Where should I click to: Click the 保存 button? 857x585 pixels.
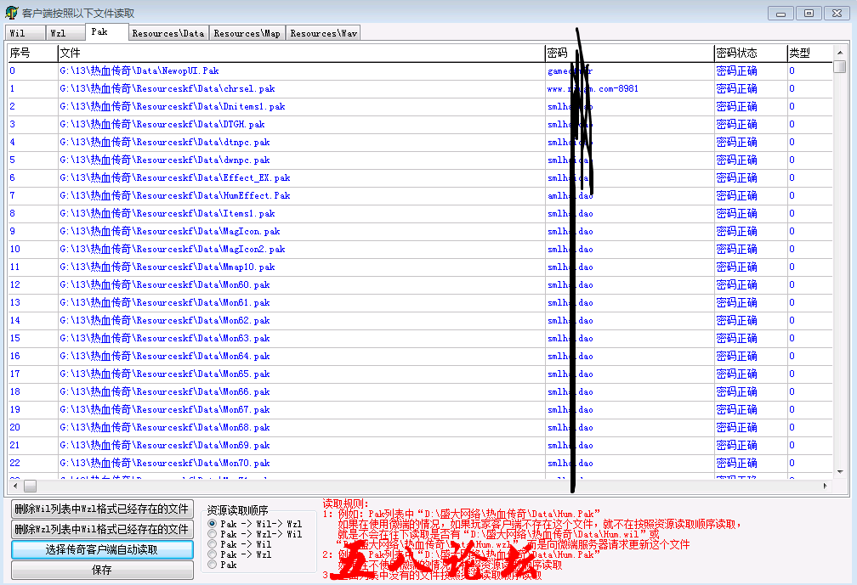[x=102, y=571]
